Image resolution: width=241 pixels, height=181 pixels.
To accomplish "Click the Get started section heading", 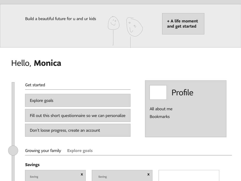I will [x=35, y=85].
